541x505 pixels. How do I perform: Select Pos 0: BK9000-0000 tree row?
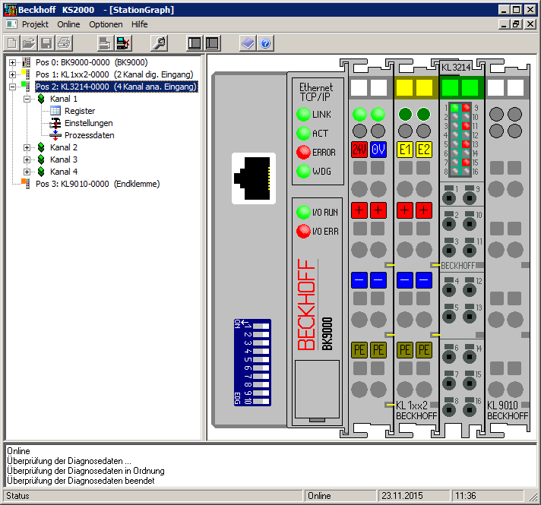coord(92,62)
